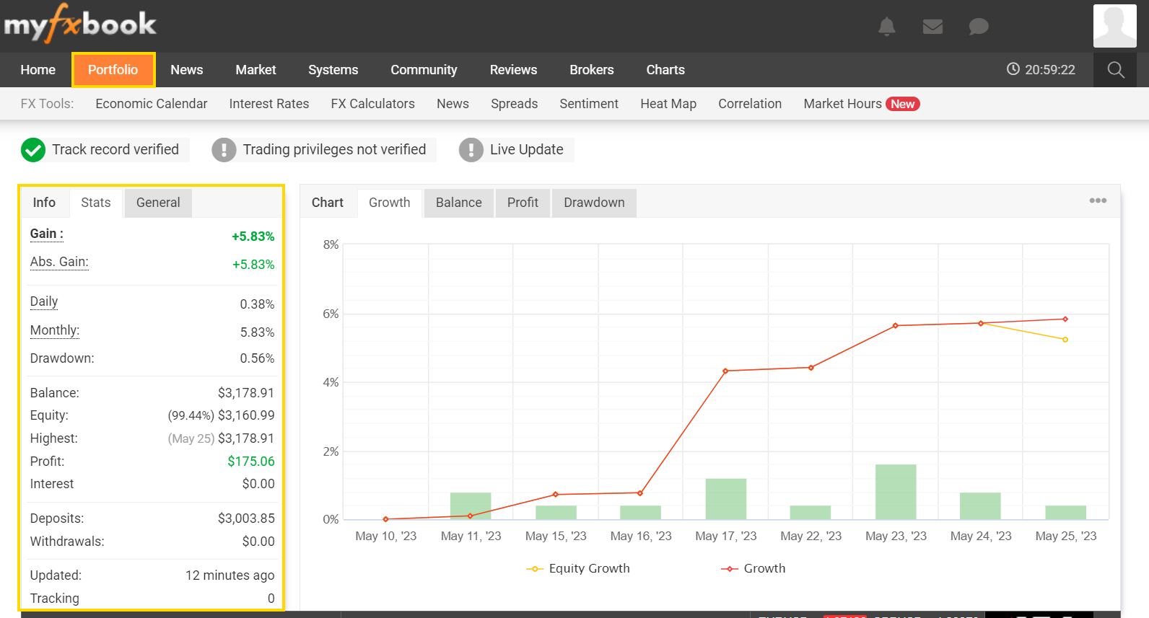This screenshot has height=618, width=1149.
Task: Open the Market menu
Action: (x=255, y=70)
